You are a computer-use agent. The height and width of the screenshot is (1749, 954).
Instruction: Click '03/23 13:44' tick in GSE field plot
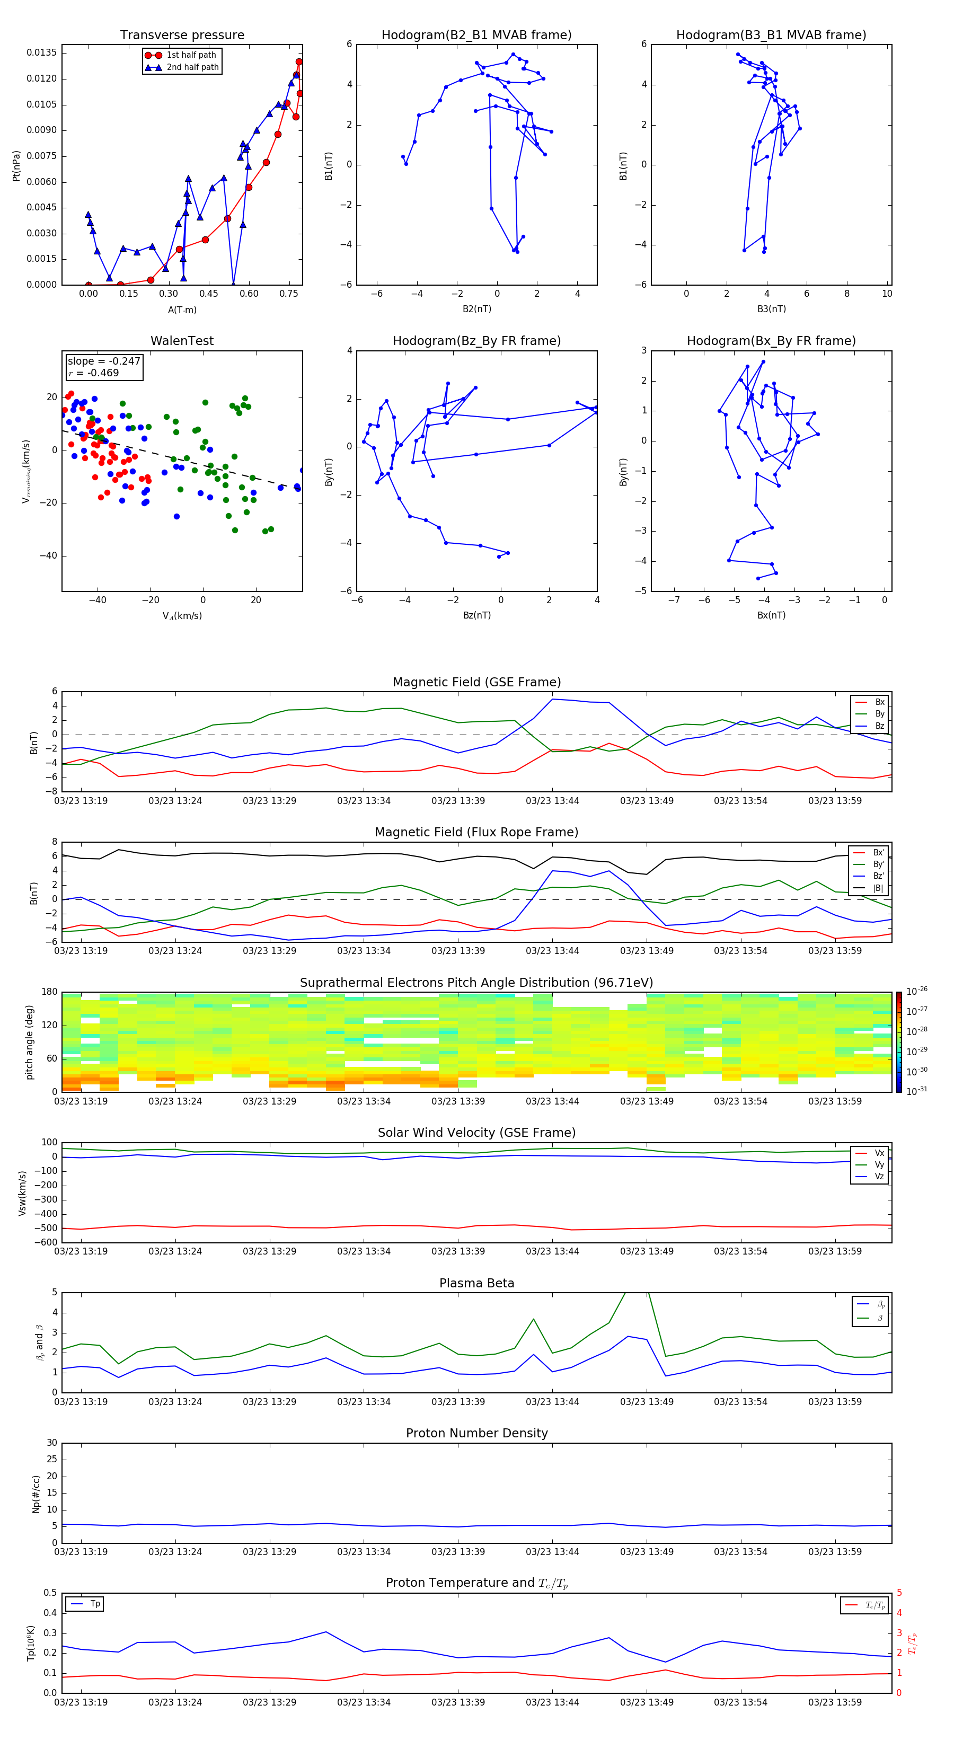[552, 800]
